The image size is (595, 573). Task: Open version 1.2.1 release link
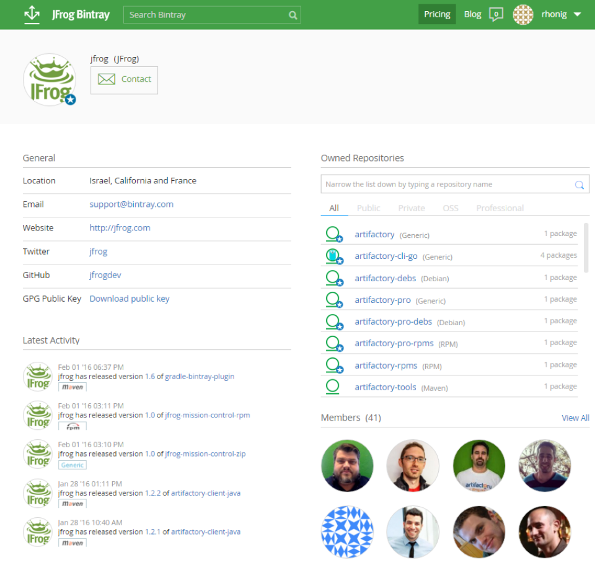point(153,532)
